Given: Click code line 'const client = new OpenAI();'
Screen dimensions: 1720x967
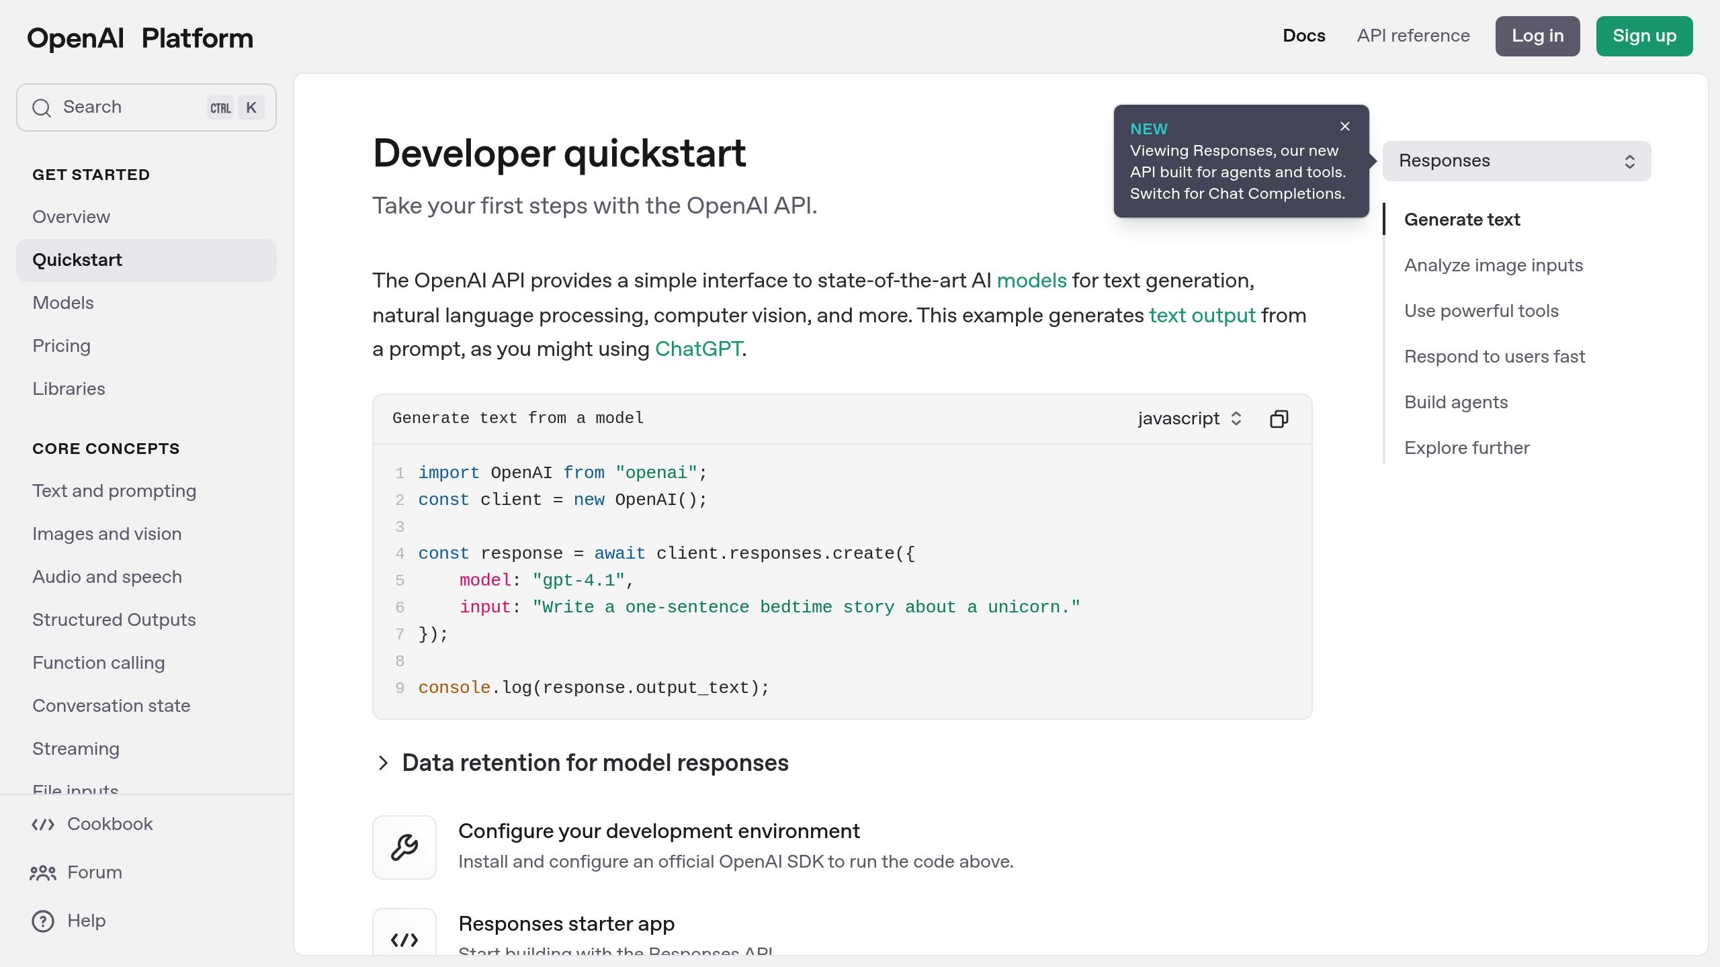Looking at the screenshot, I should tap(562, 500).
